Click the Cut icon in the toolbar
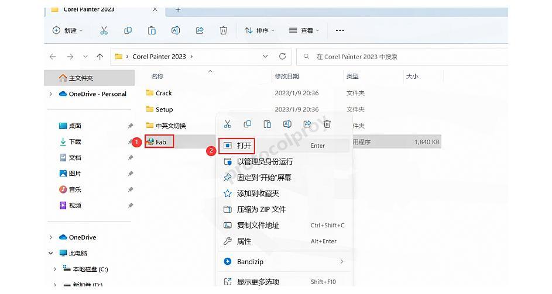This screenshot has width=552, height=294. tap(104, 30)
